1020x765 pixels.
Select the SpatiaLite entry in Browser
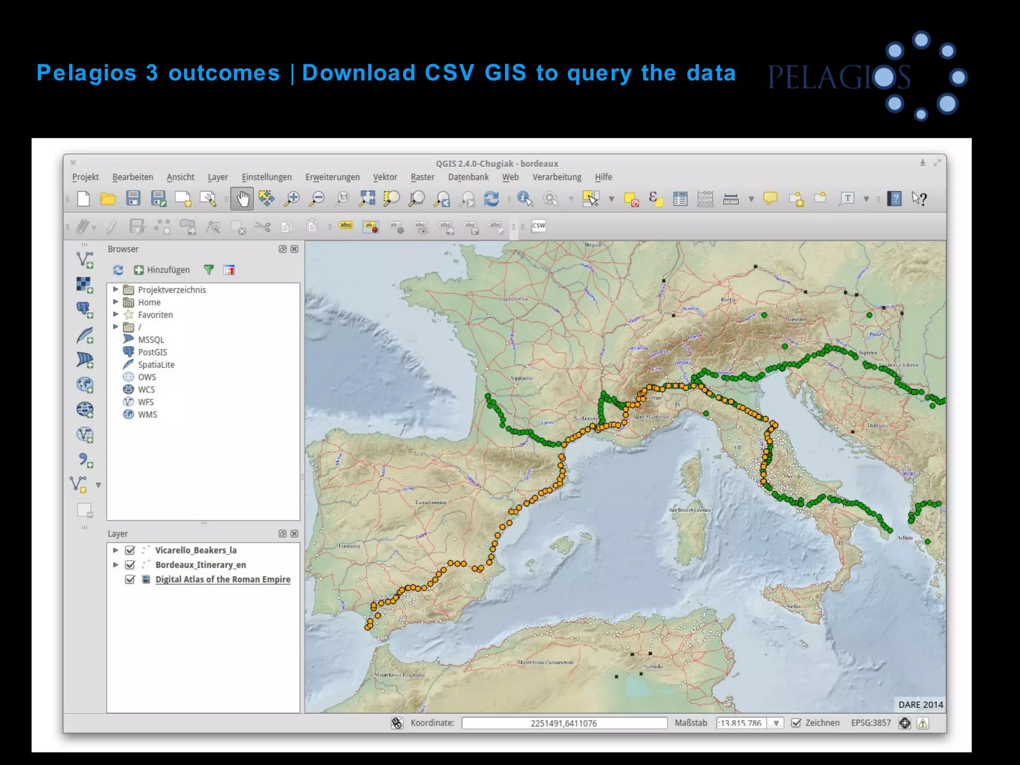tap(156, 365)
